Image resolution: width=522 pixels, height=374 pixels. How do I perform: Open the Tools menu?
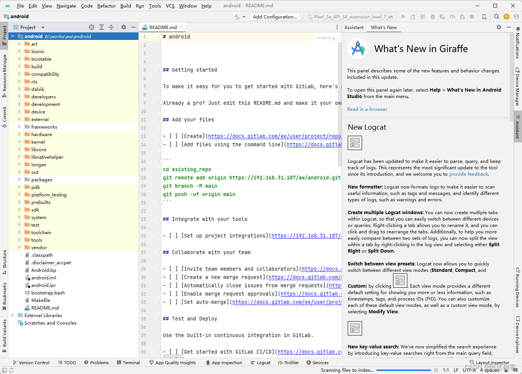155,6
